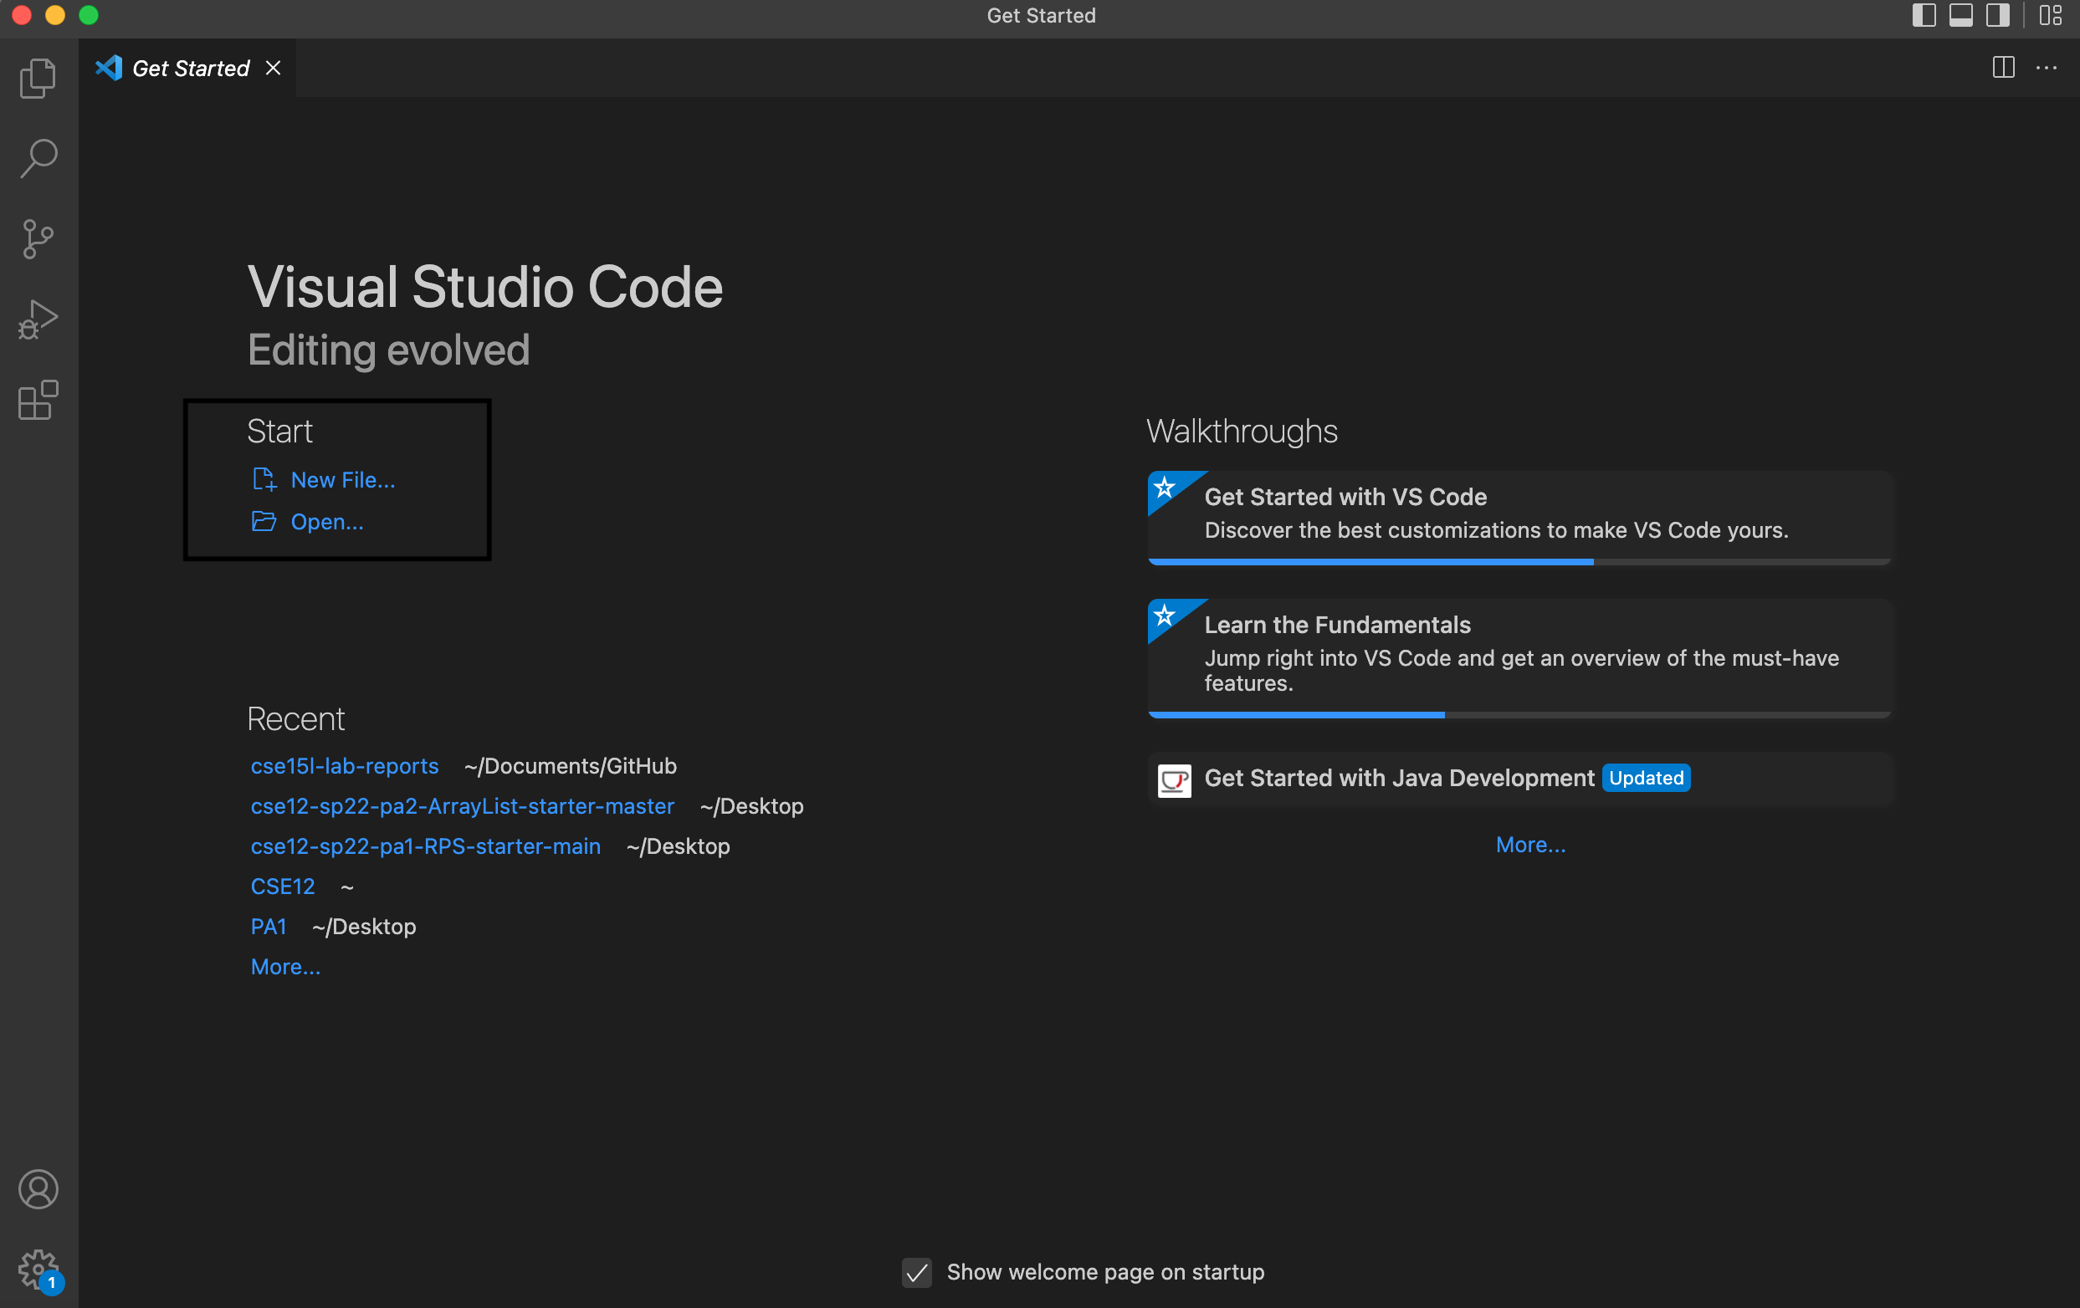Click the New File page icon

[x=264, y=480]
